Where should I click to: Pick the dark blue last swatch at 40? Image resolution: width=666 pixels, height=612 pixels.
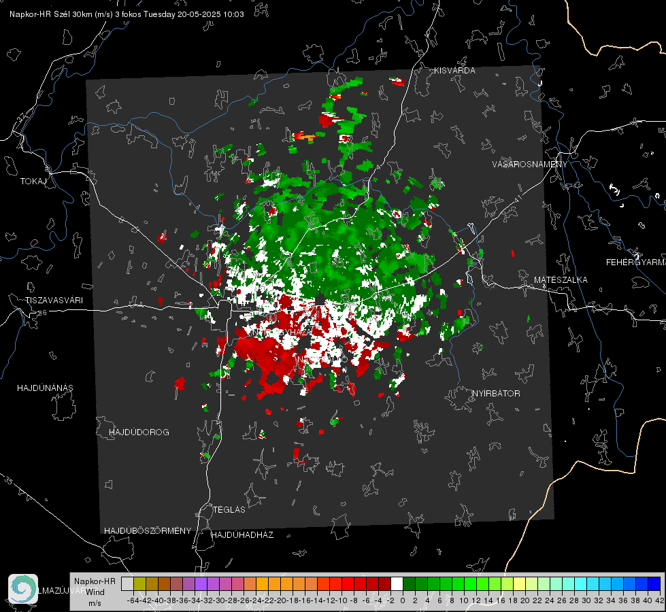click(654, 584)
